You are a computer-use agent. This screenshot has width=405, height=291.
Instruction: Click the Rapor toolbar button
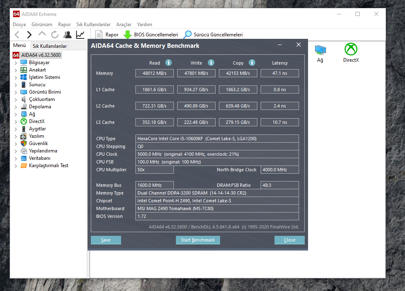pos(107,35)
